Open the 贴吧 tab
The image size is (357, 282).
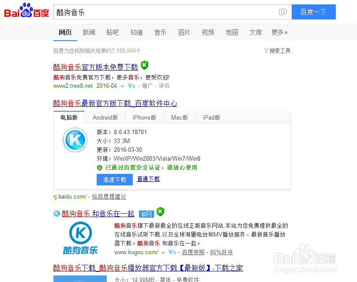click(113, 33)
